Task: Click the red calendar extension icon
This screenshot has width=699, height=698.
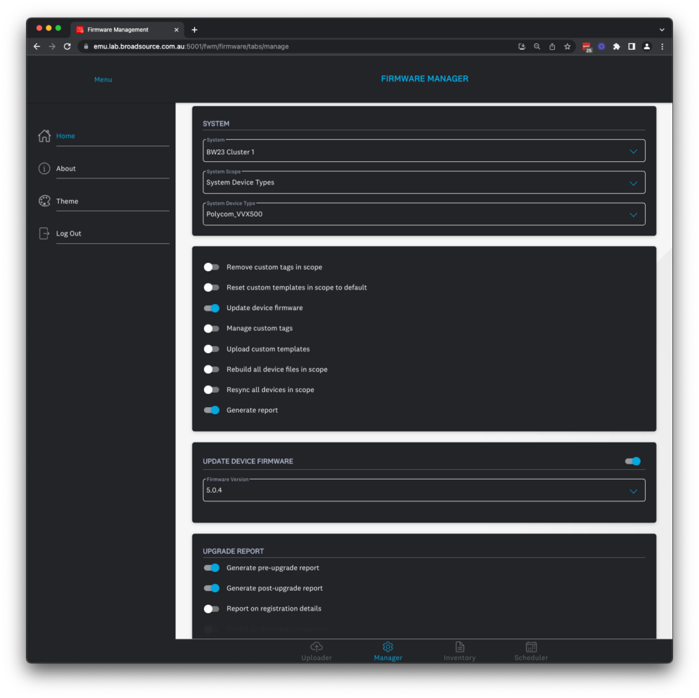Action: coord(586,47)
